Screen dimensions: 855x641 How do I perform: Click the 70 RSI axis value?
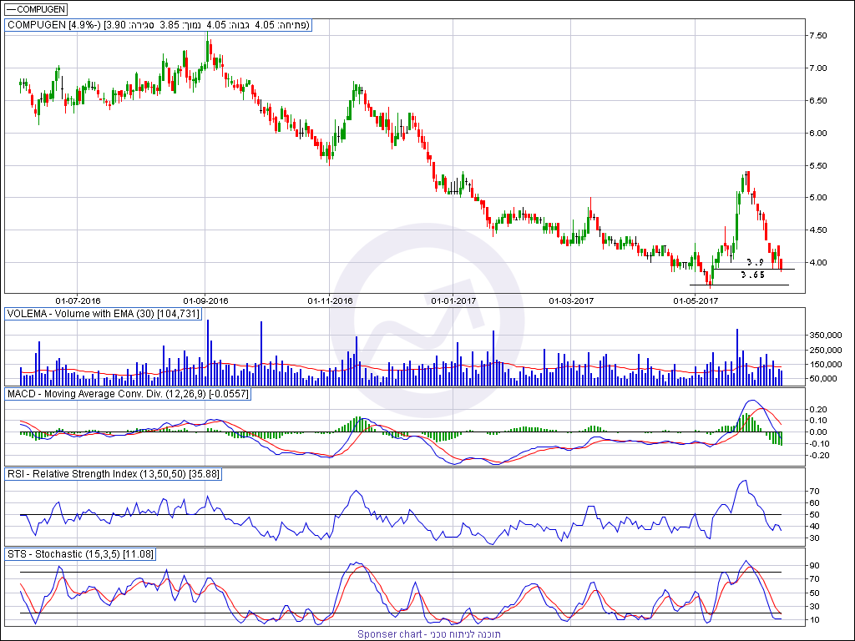coord(815,491)
